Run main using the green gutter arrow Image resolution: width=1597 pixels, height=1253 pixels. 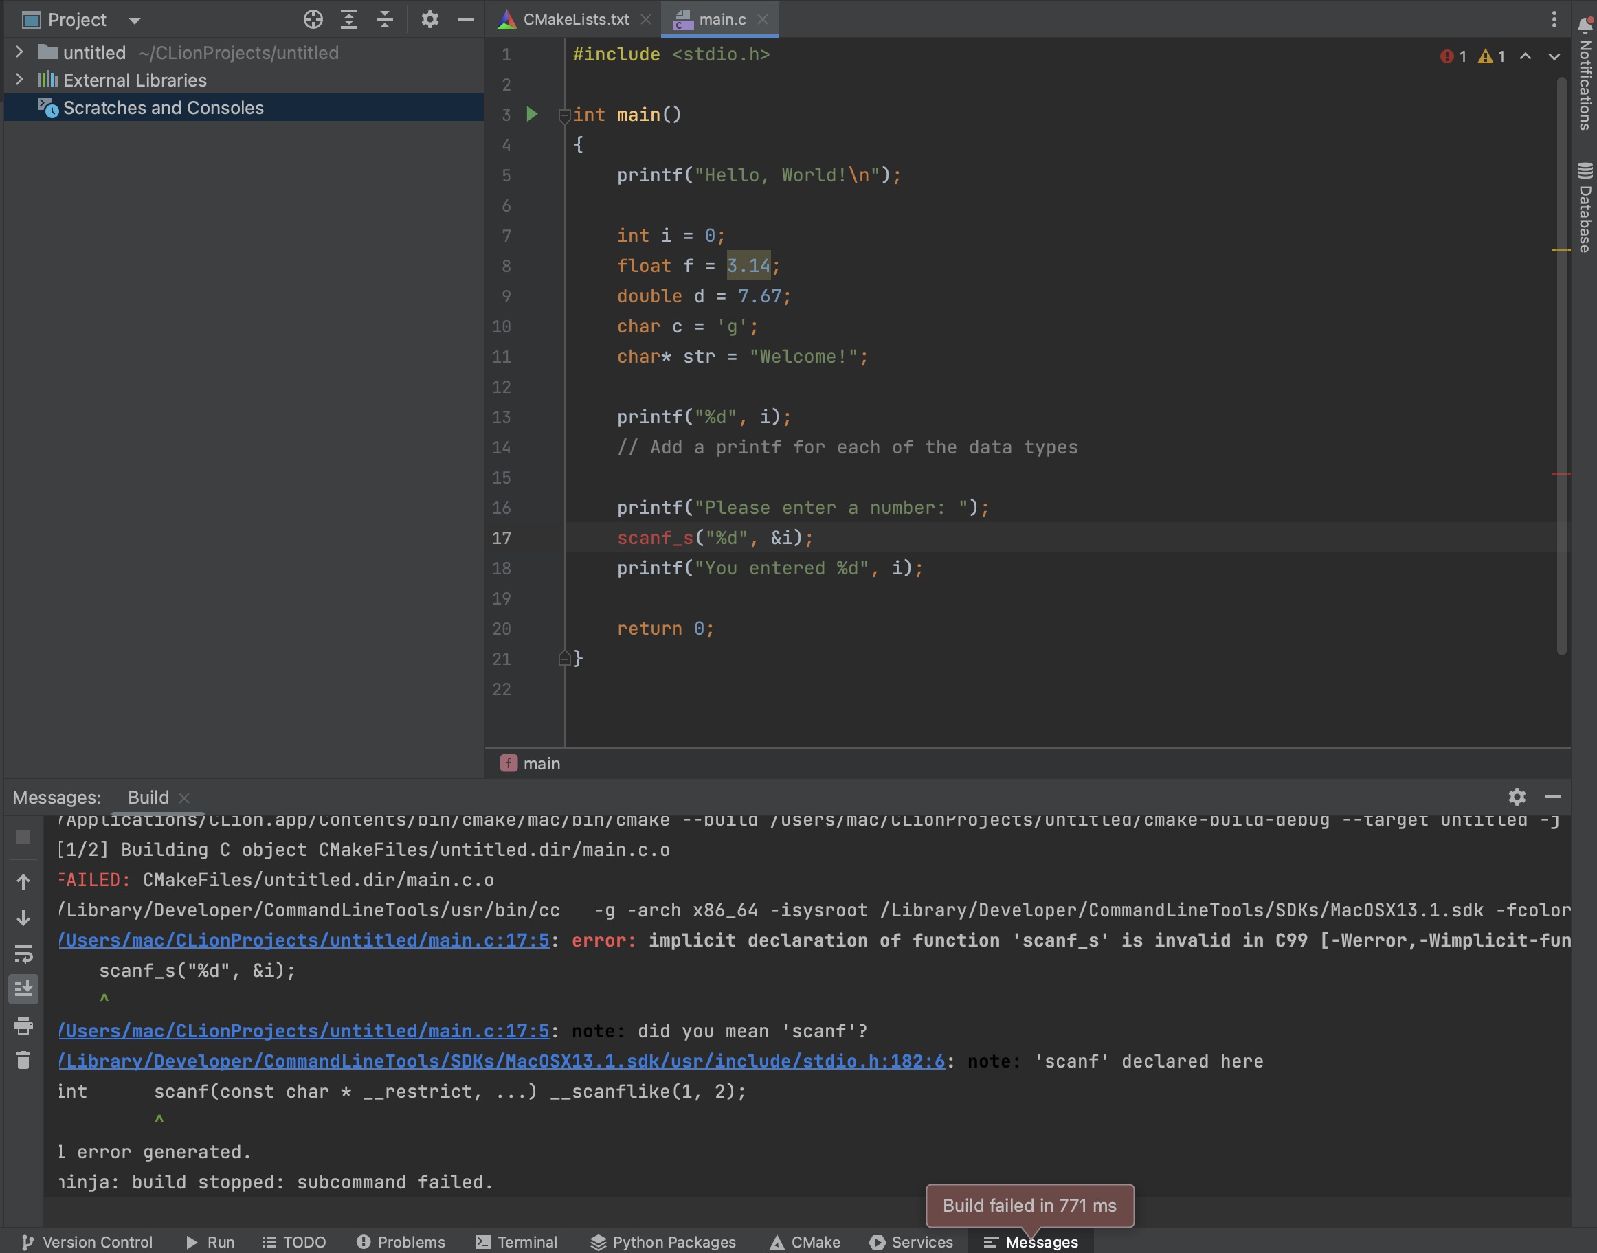532,115
